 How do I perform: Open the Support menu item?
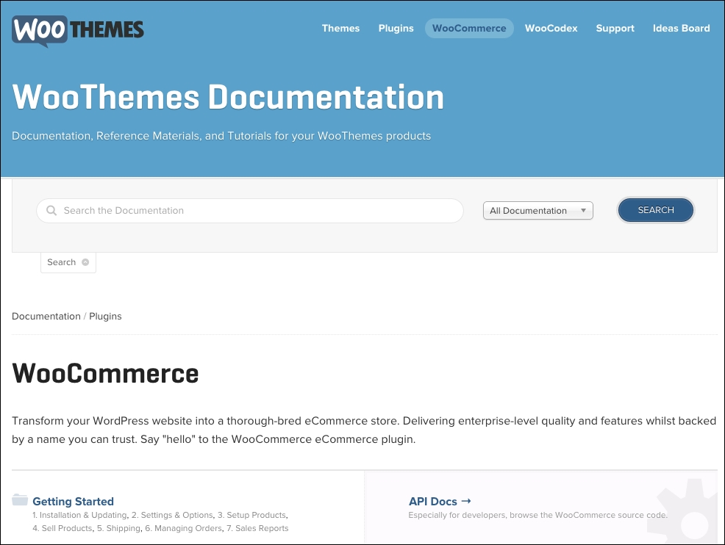tap(615, 28)
